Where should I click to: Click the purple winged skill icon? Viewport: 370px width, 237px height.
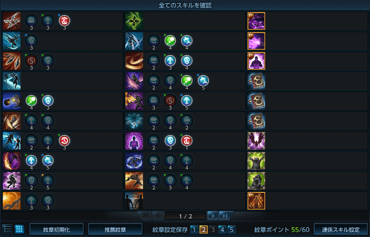256,141
